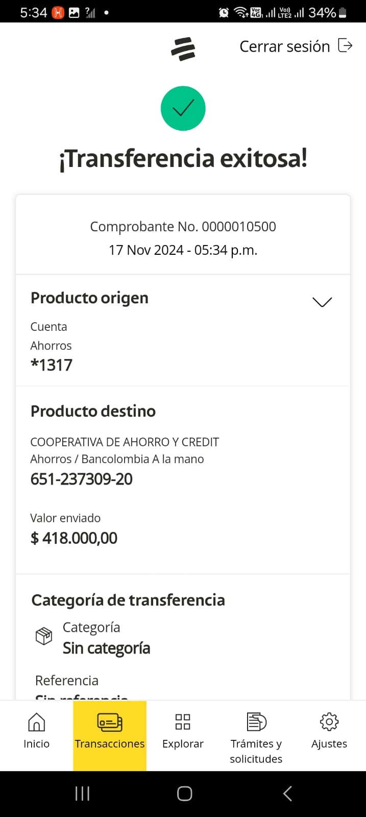This screenshot has width=366, height=817.
Task: Tap the Inicio home icon
Action: click(x=36, y=722)
